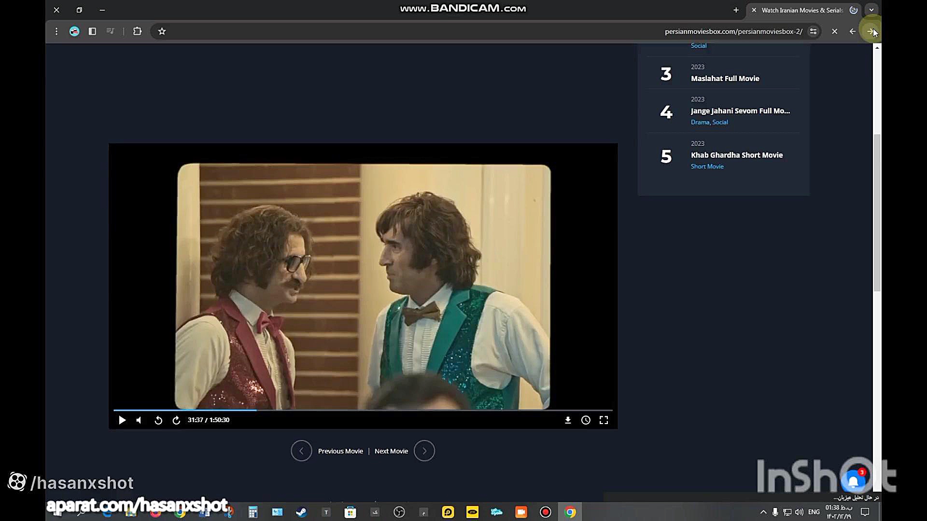The image size is (927, 521).
Task: Toggle fullscreen on the video player
Action: coord(604,420)
